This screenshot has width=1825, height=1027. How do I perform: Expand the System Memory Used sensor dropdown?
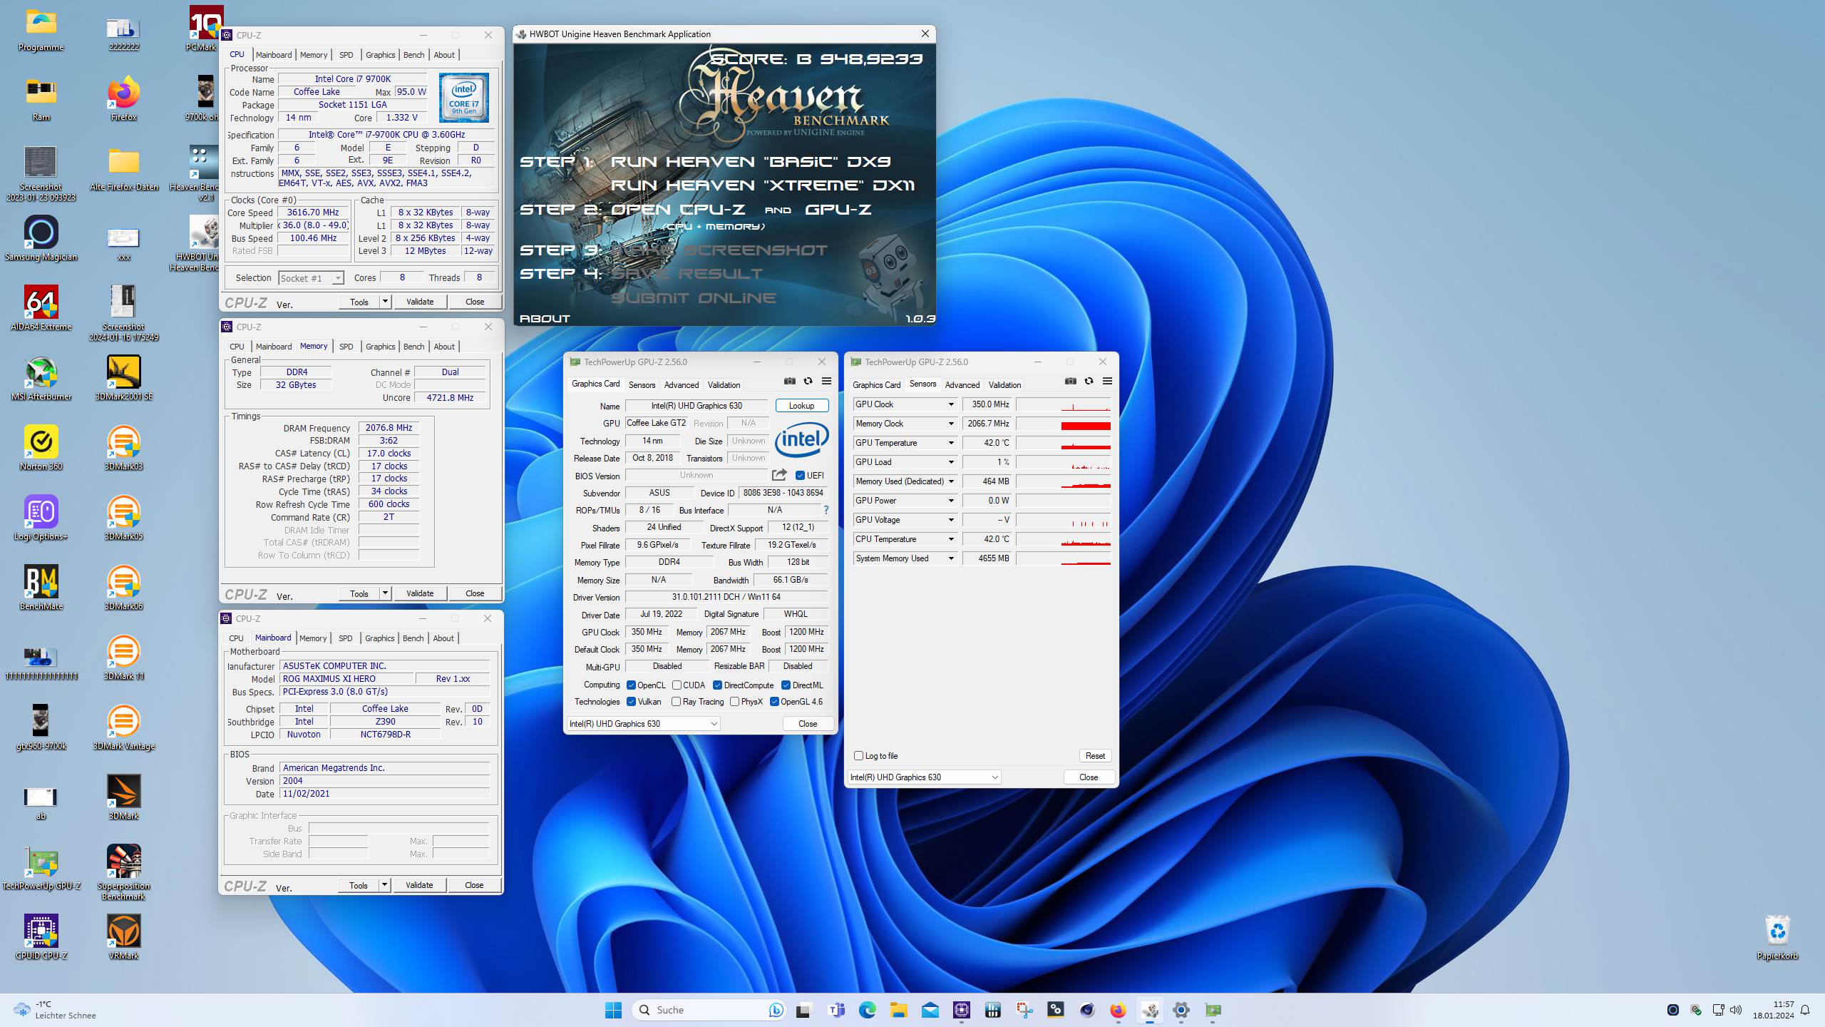950,558
